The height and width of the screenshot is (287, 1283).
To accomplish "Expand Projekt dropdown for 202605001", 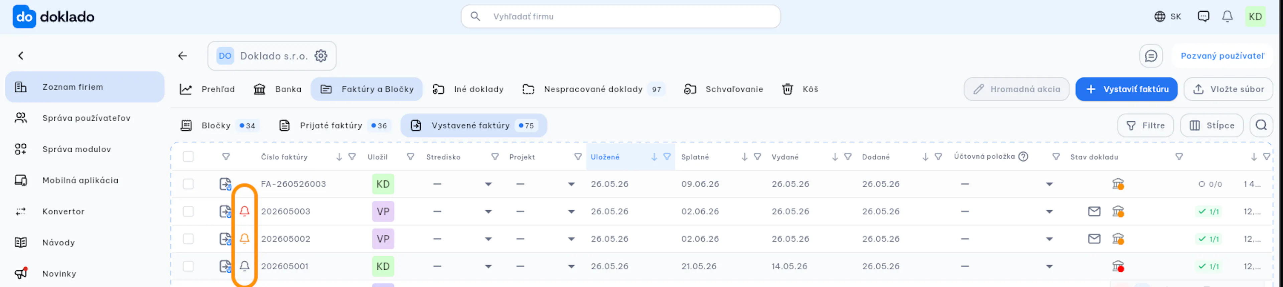I will point(571,267).
